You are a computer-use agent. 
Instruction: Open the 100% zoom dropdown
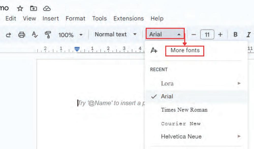coord(70,35)
